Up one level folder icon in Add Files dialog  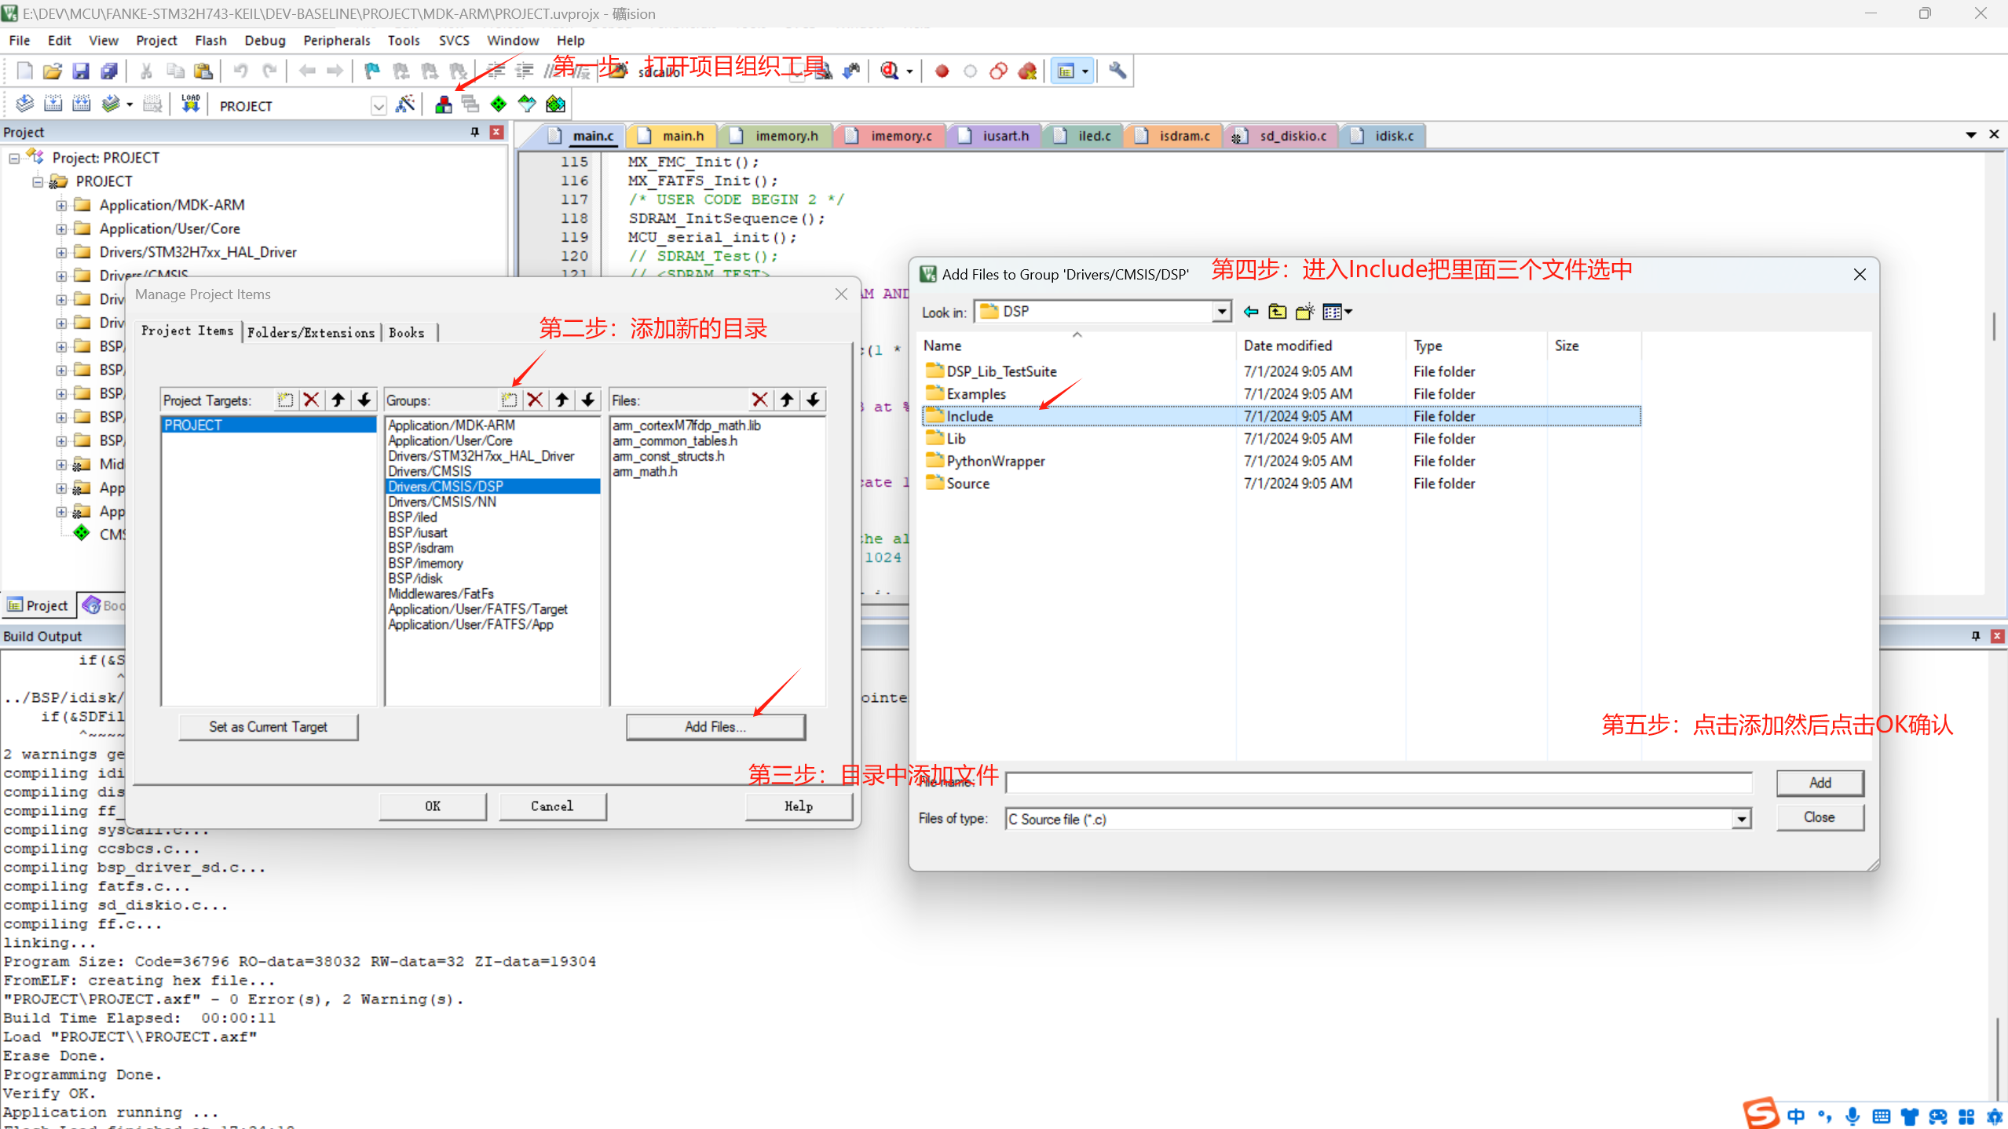point(1278,312)
